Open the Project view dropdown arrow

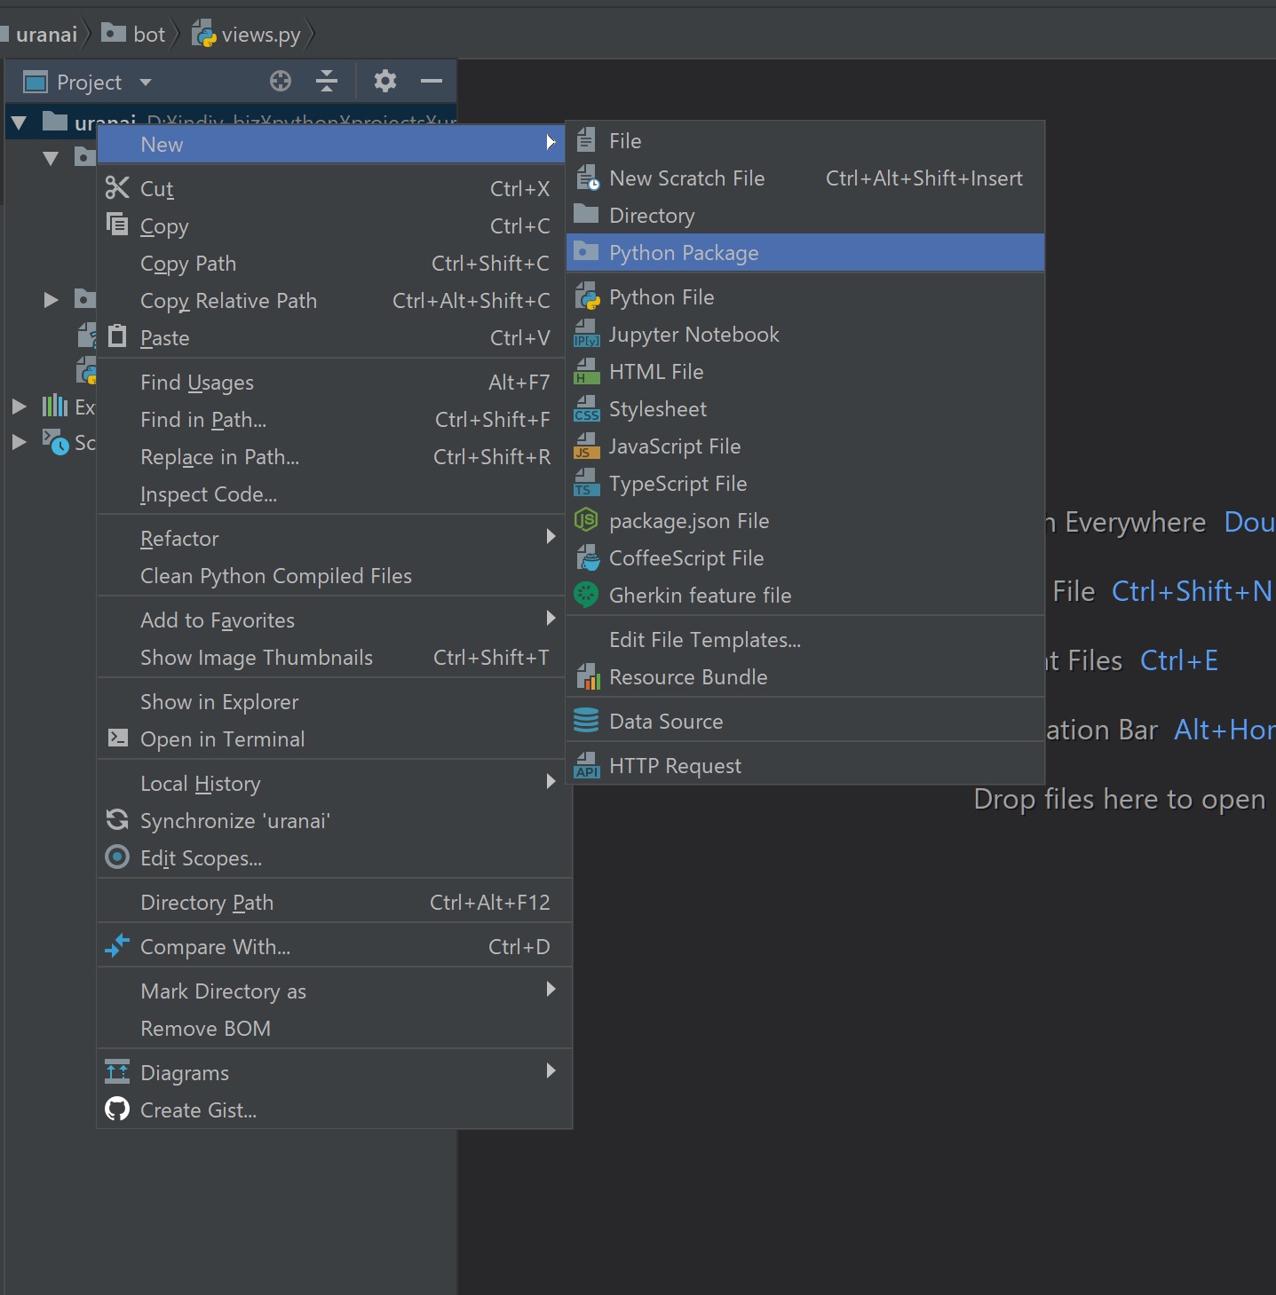pyautogui.click(x=145, y=82)
